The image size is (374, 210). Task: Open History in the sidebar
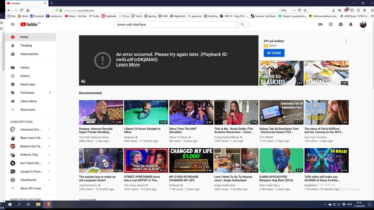pyautogui.click(x=31, y=76)
